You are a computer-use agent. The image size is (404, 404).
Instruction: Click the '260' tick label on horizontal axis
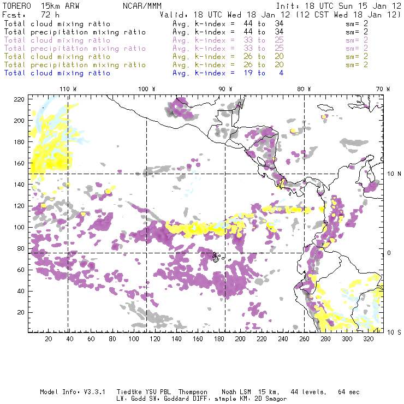click(x=304, y=339)
